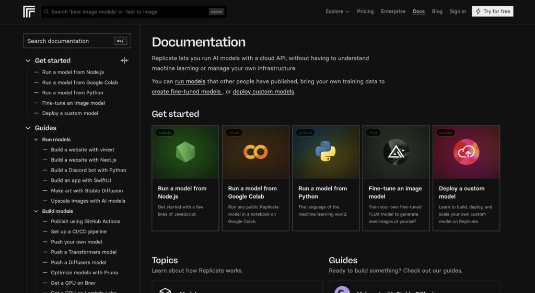Click card title Deploy a custom model
This screenshot has height=293, width=535.
462,192
